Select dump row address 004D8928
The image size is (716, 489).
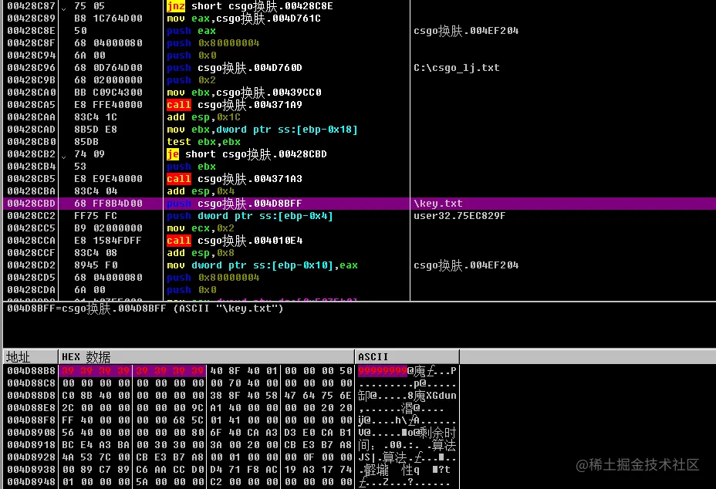click(31, 457)
